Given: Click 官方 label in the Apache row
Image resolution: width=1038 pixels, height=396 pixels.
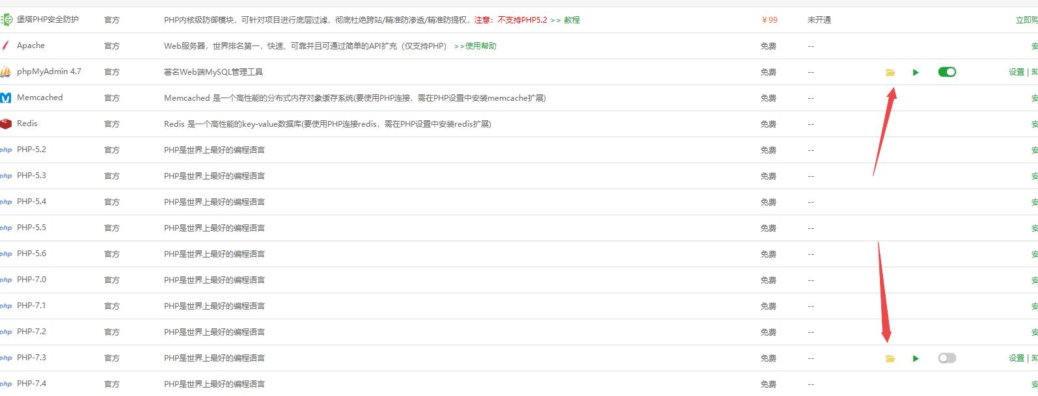Looking at the screenshot, I should (112, 46).
